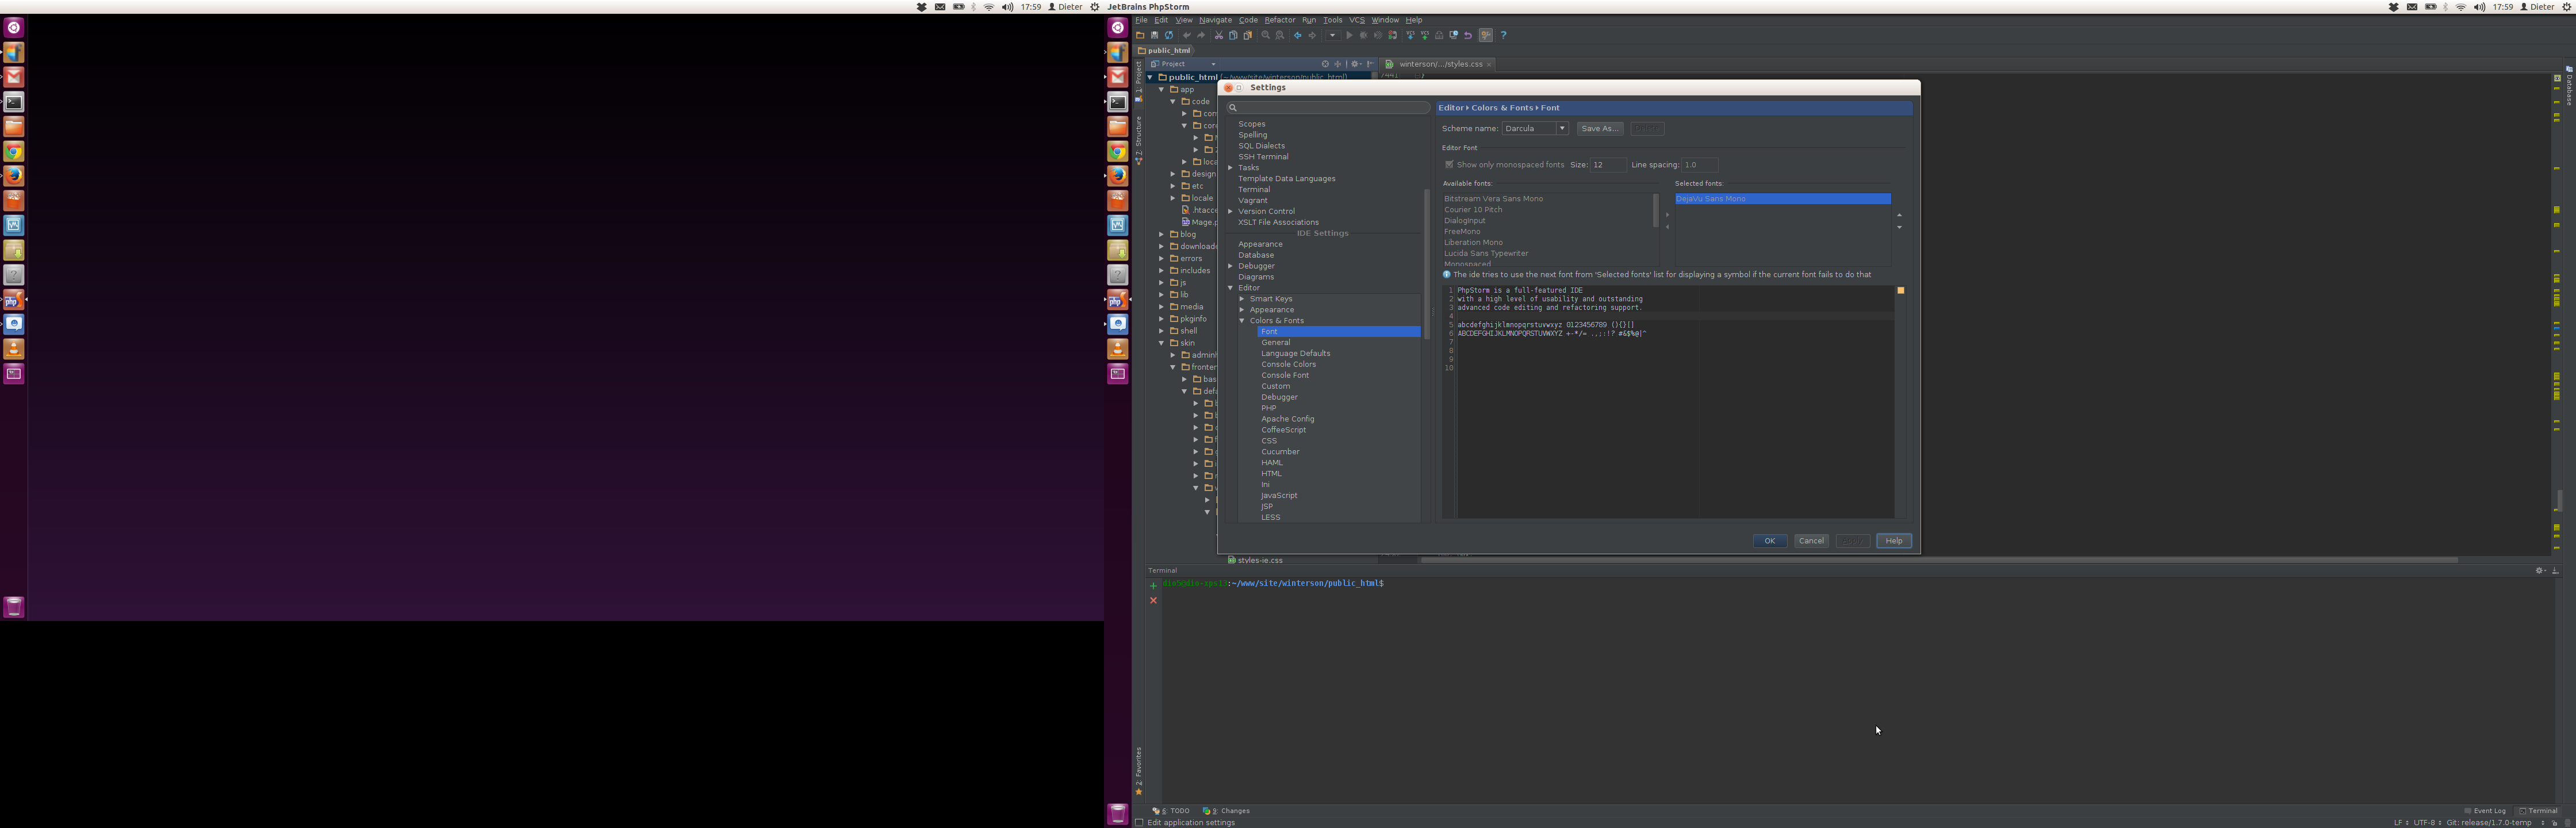
Task: Click the Forward navigation arrow icon
Action: (x=1312, y=35)
